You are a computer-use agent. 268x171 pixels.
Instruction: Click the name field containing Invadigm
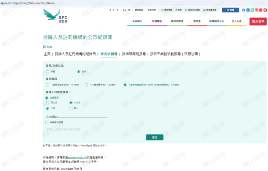click(76, 116)
